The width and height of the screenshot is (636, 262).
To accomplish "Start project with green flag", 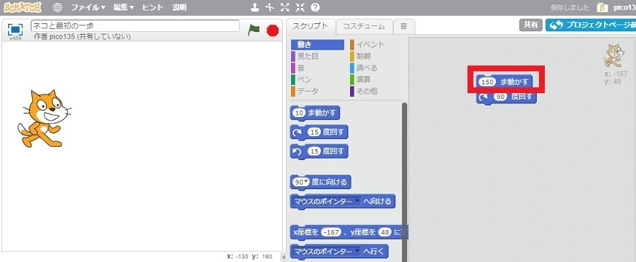I will (x=254, y=30).
